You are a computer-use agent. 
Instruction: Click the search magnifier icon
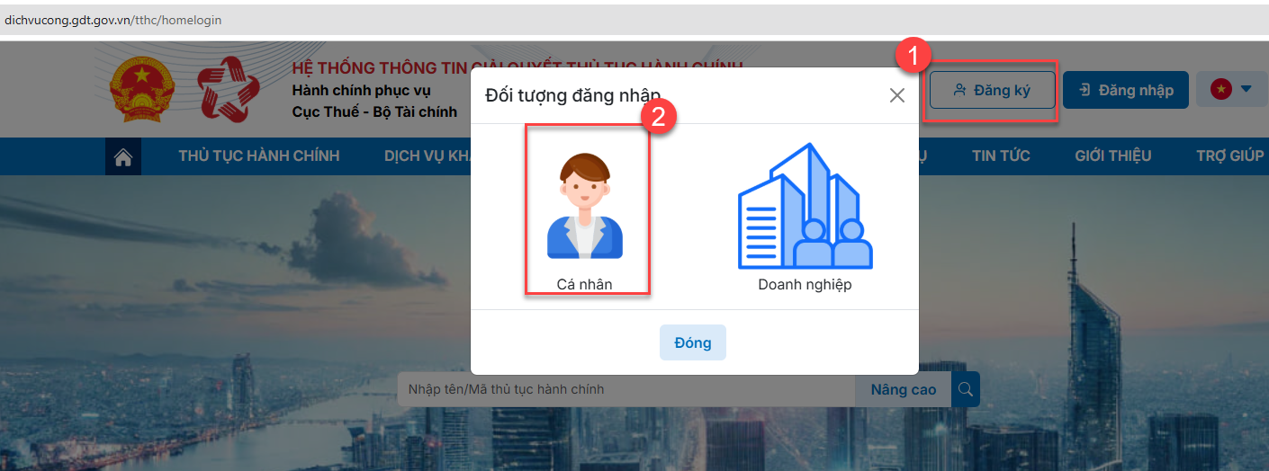(x=966, y=389)
